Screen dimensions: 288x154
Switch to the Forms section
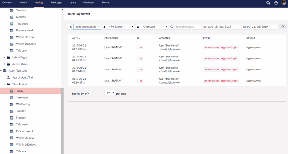point(106,3)
